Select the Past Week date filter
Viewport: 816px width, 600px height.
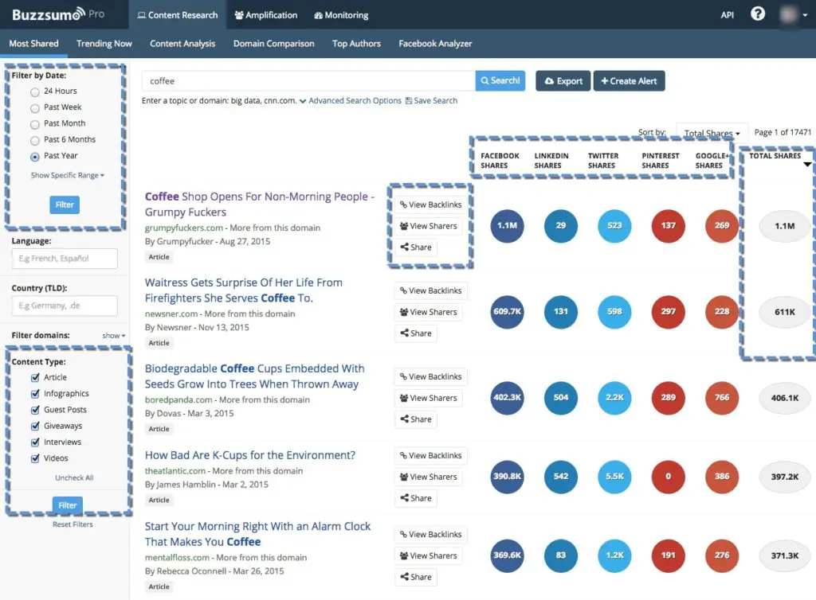click(35, 108)
